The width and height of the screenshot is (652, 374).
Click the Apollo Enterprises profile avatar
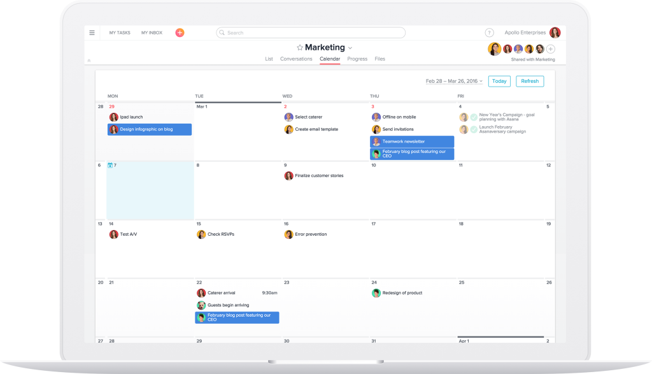pos(555,32)
